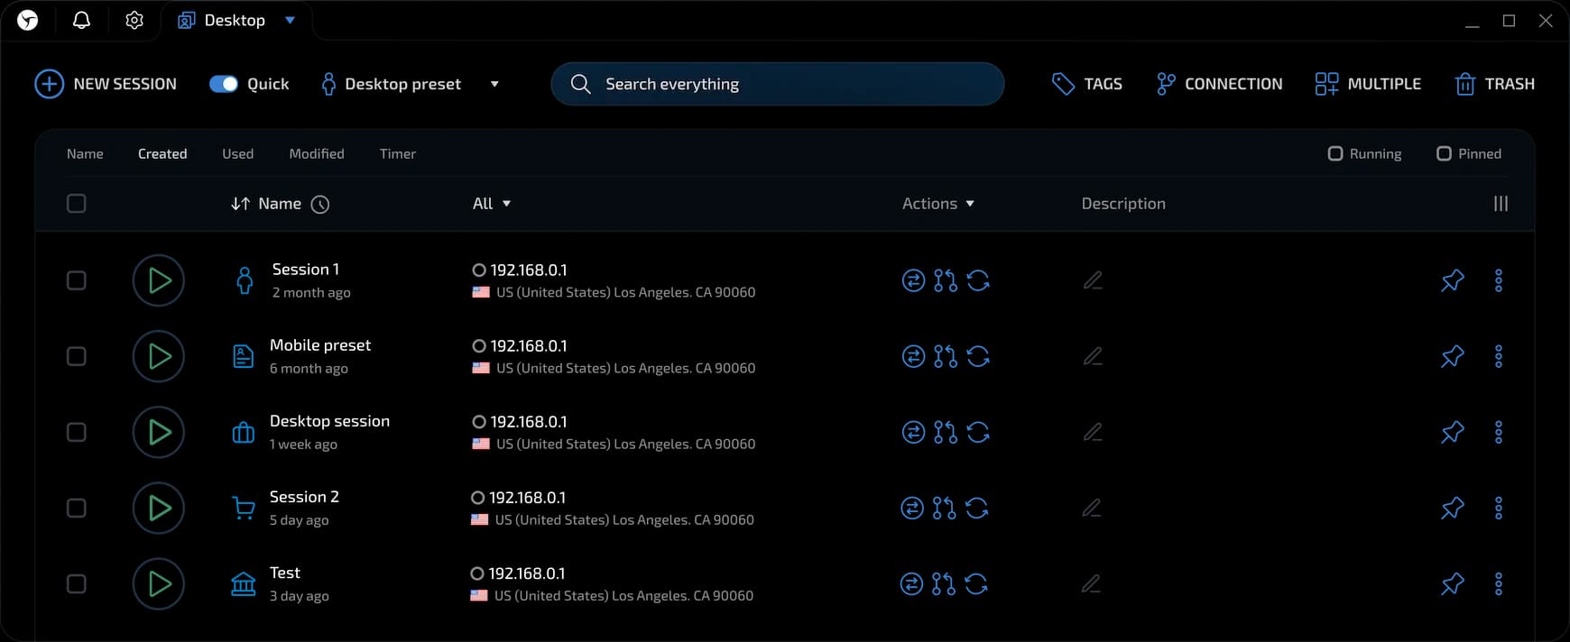The image size is (1570, 642).
Task: Check the Pinned filter checkbox
Action: (x=1444, y=153)
